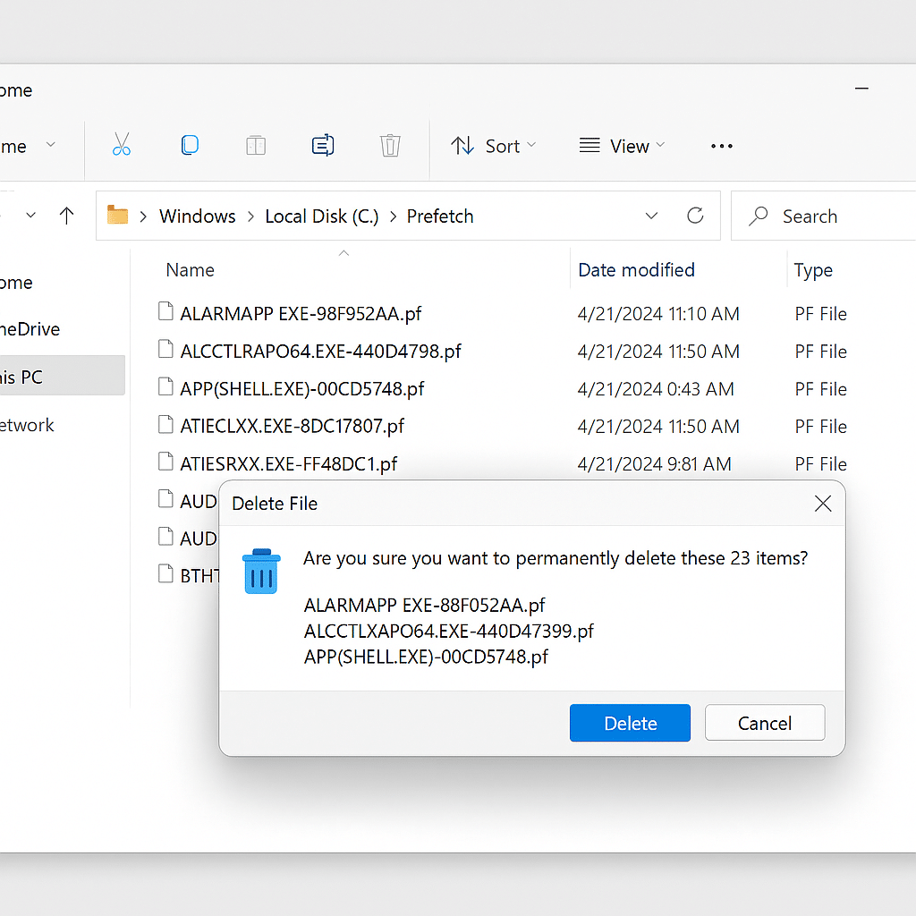Click the Cut scissors icon
The image size is (916, 916).
pos(122,145)
